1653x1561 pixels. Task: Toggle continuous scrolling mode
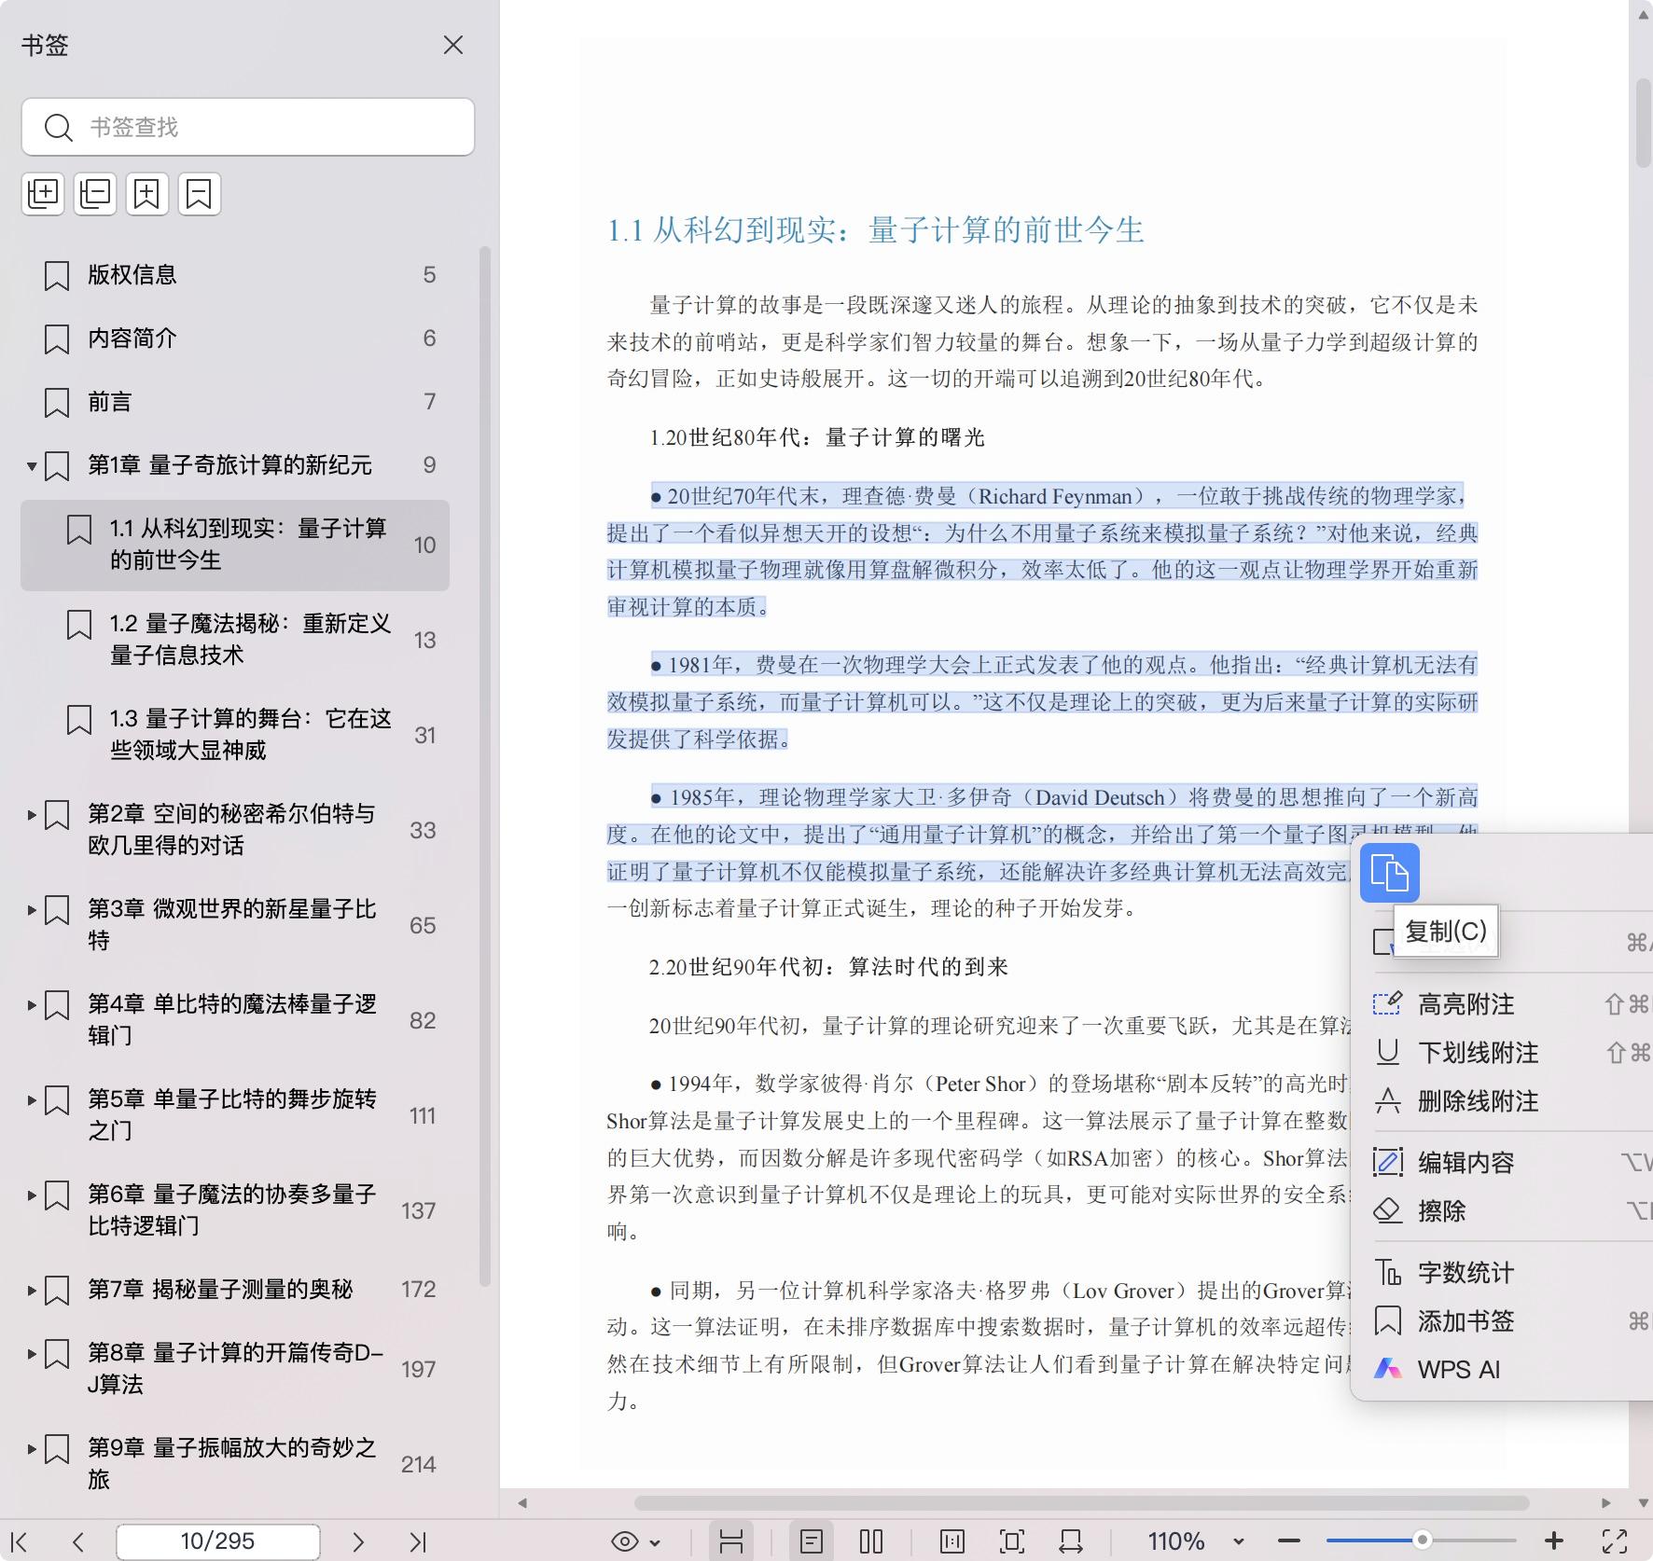731,1541
